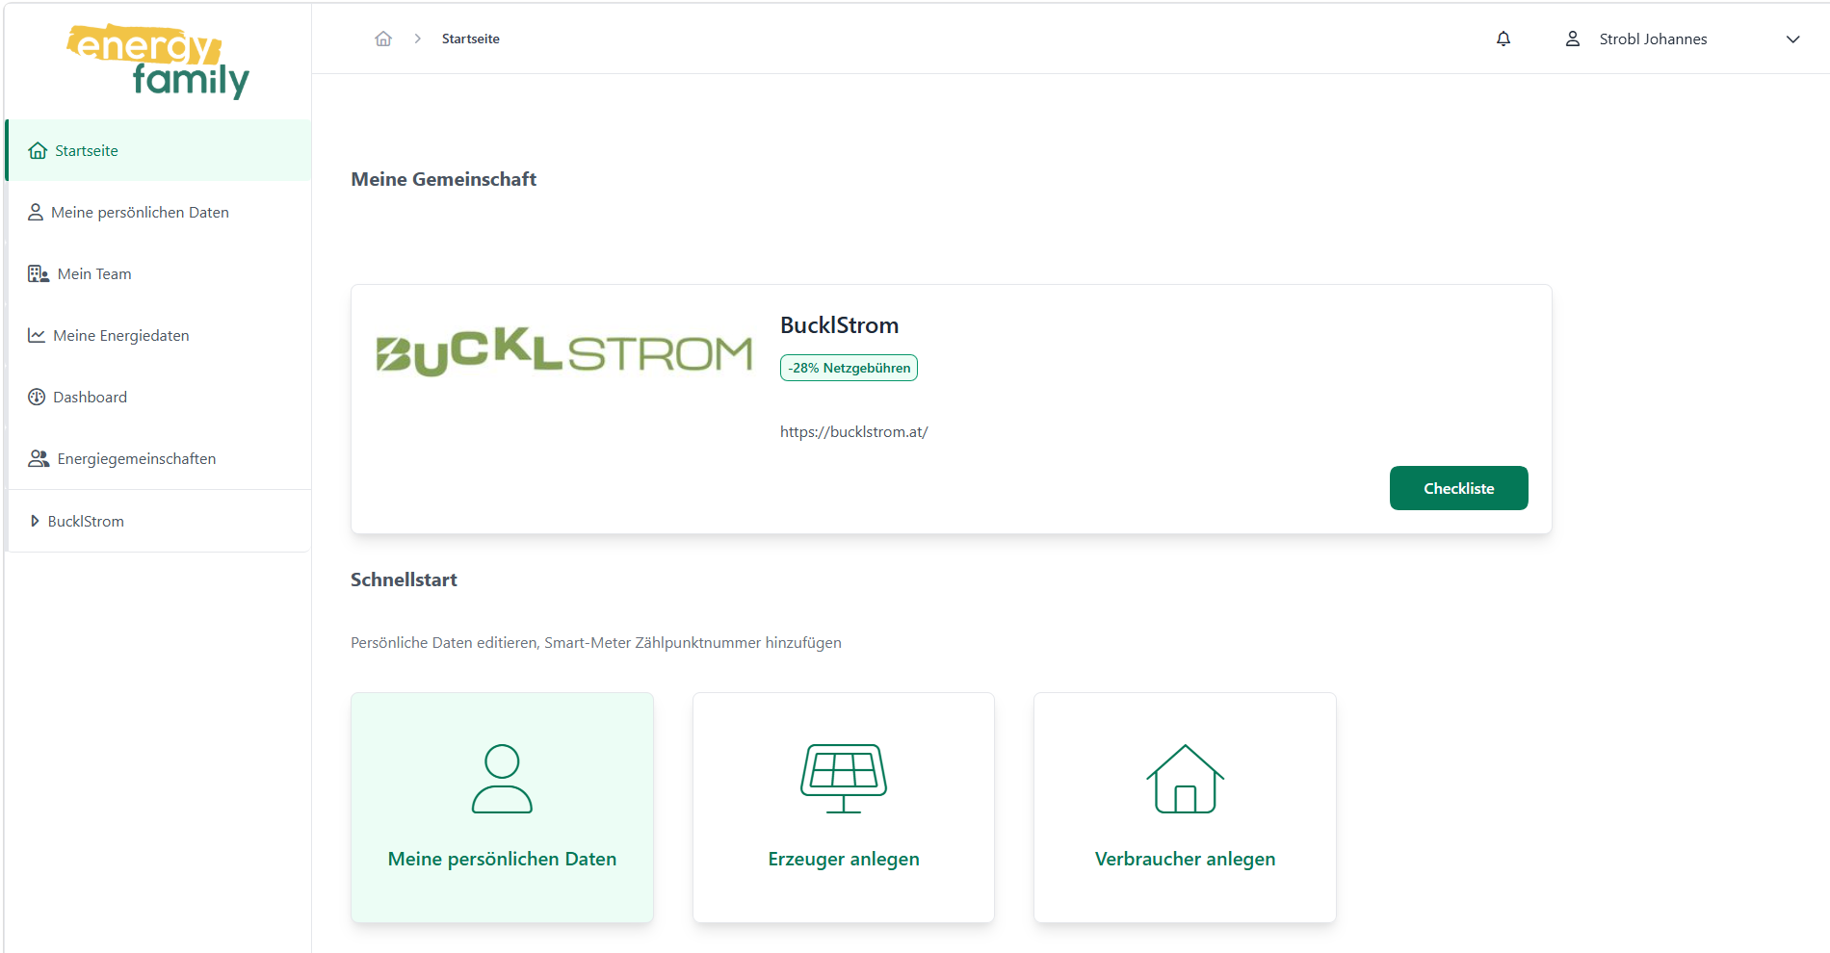The height and width of the screenshot is (953, 1830).
Task: Click the Meine Gemeinschaft heading
Action: click(443, 179)
